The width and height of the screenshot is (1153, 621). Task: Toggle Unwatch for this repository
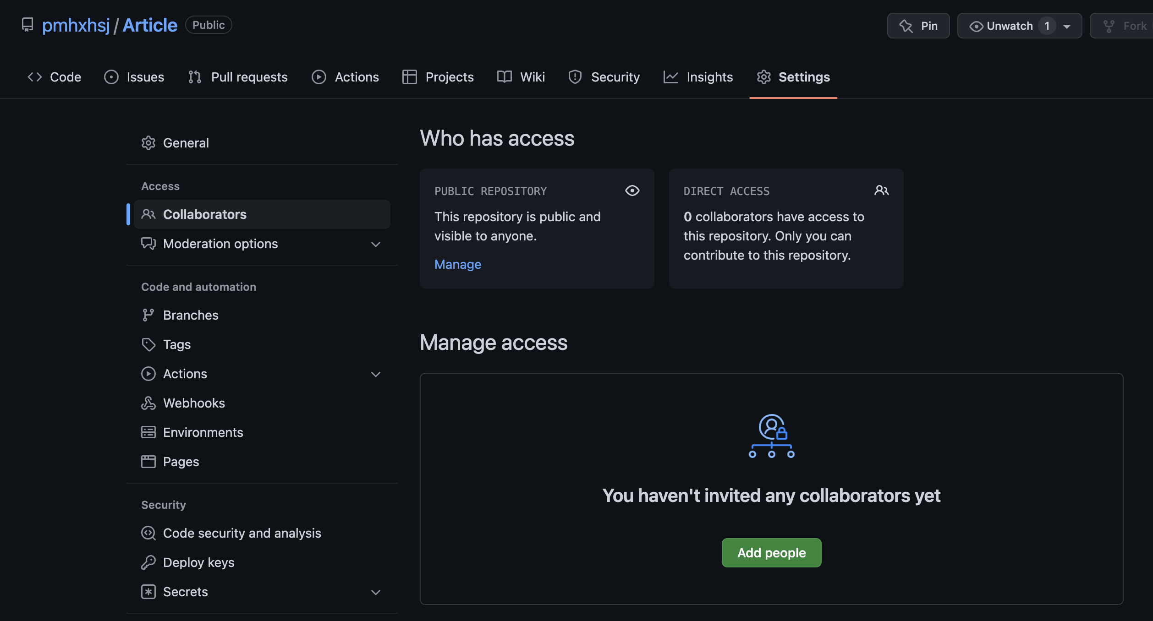1002,26
